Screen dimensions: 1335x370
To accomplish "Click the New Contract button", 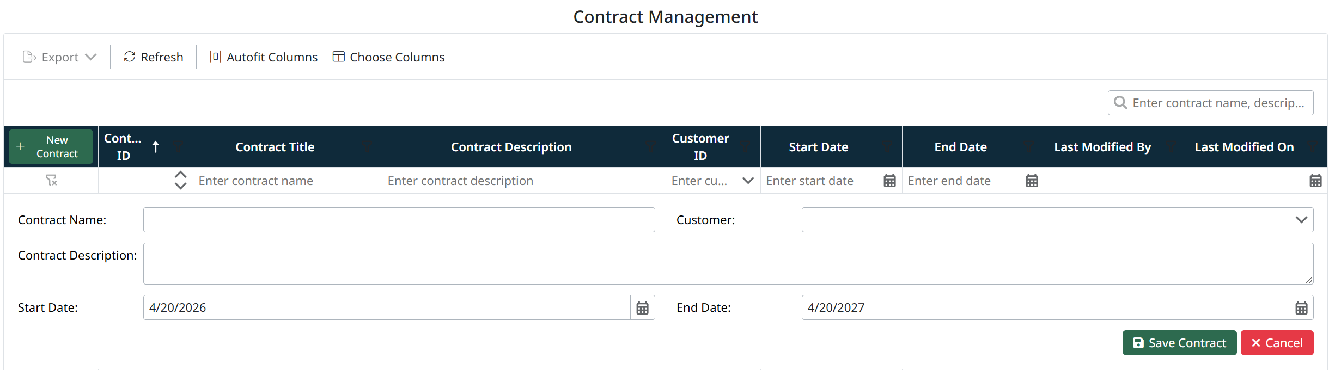I will (x=51, y=147).
